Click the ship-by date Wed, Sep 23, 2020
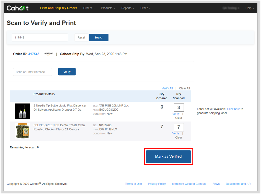The image size is (261, 194). tap(107, 54)
